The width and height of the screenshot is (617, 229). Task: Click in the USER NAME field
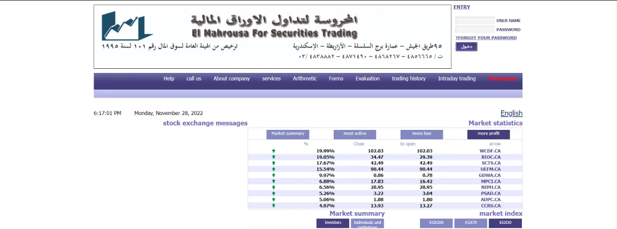point(475,21)
